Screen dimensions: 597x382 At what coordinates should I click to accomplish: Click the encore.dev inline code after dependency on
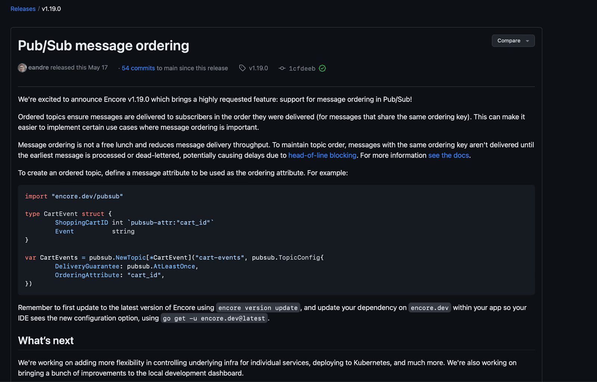(429, 308)
